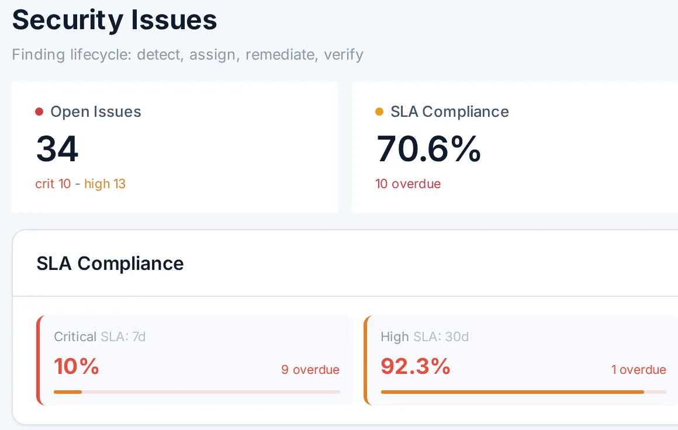
Task: Click the red dot beside Open Issues
Action: 39,112
